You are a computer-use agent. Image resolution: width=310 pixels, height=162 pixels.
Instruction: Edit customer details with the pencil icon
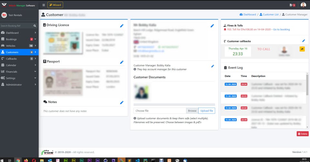pos(212,26)
